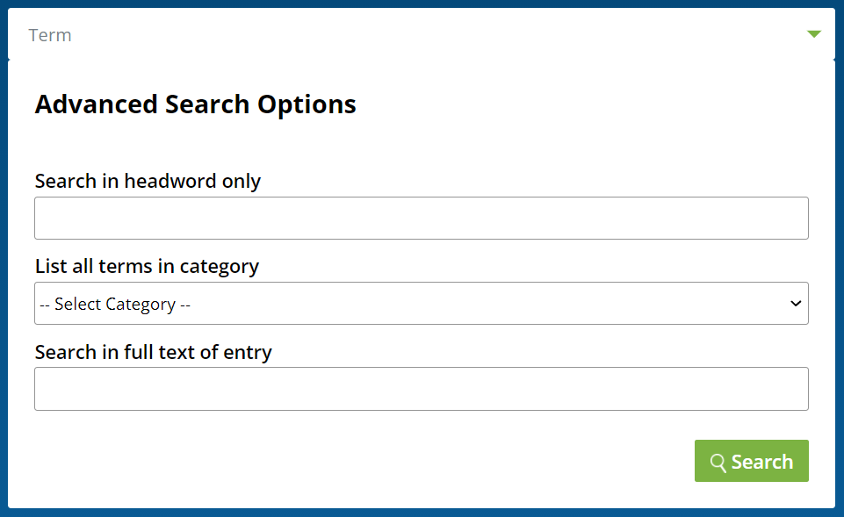844x517 pixels.
Task: Click the magnifying glass icon in Search button
Action: coord(718,463)
